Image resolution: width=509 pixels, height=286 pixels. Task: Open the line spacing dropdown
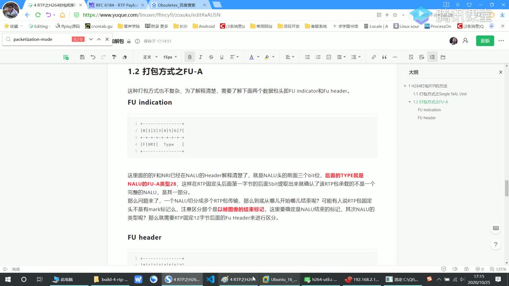(x=355, y=57)
